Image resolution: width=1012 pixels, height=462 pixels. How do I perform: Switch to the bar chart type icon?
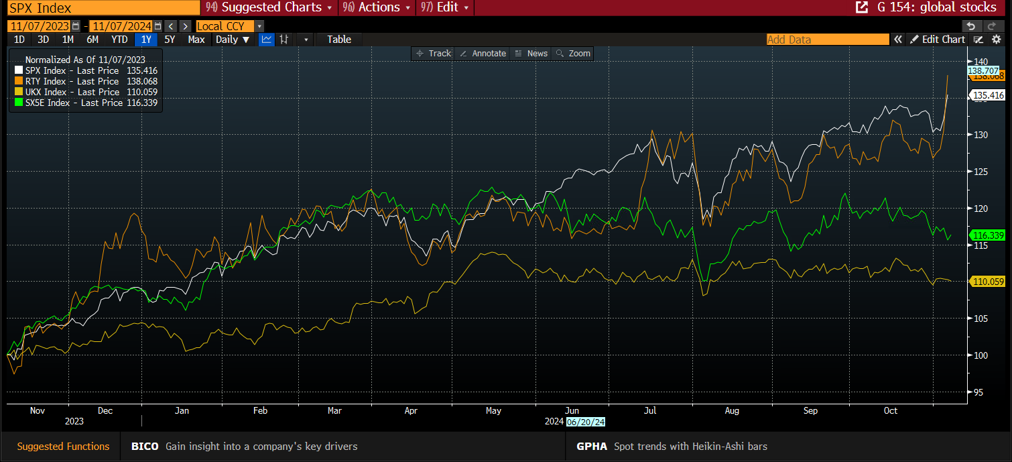pos(284,40)
